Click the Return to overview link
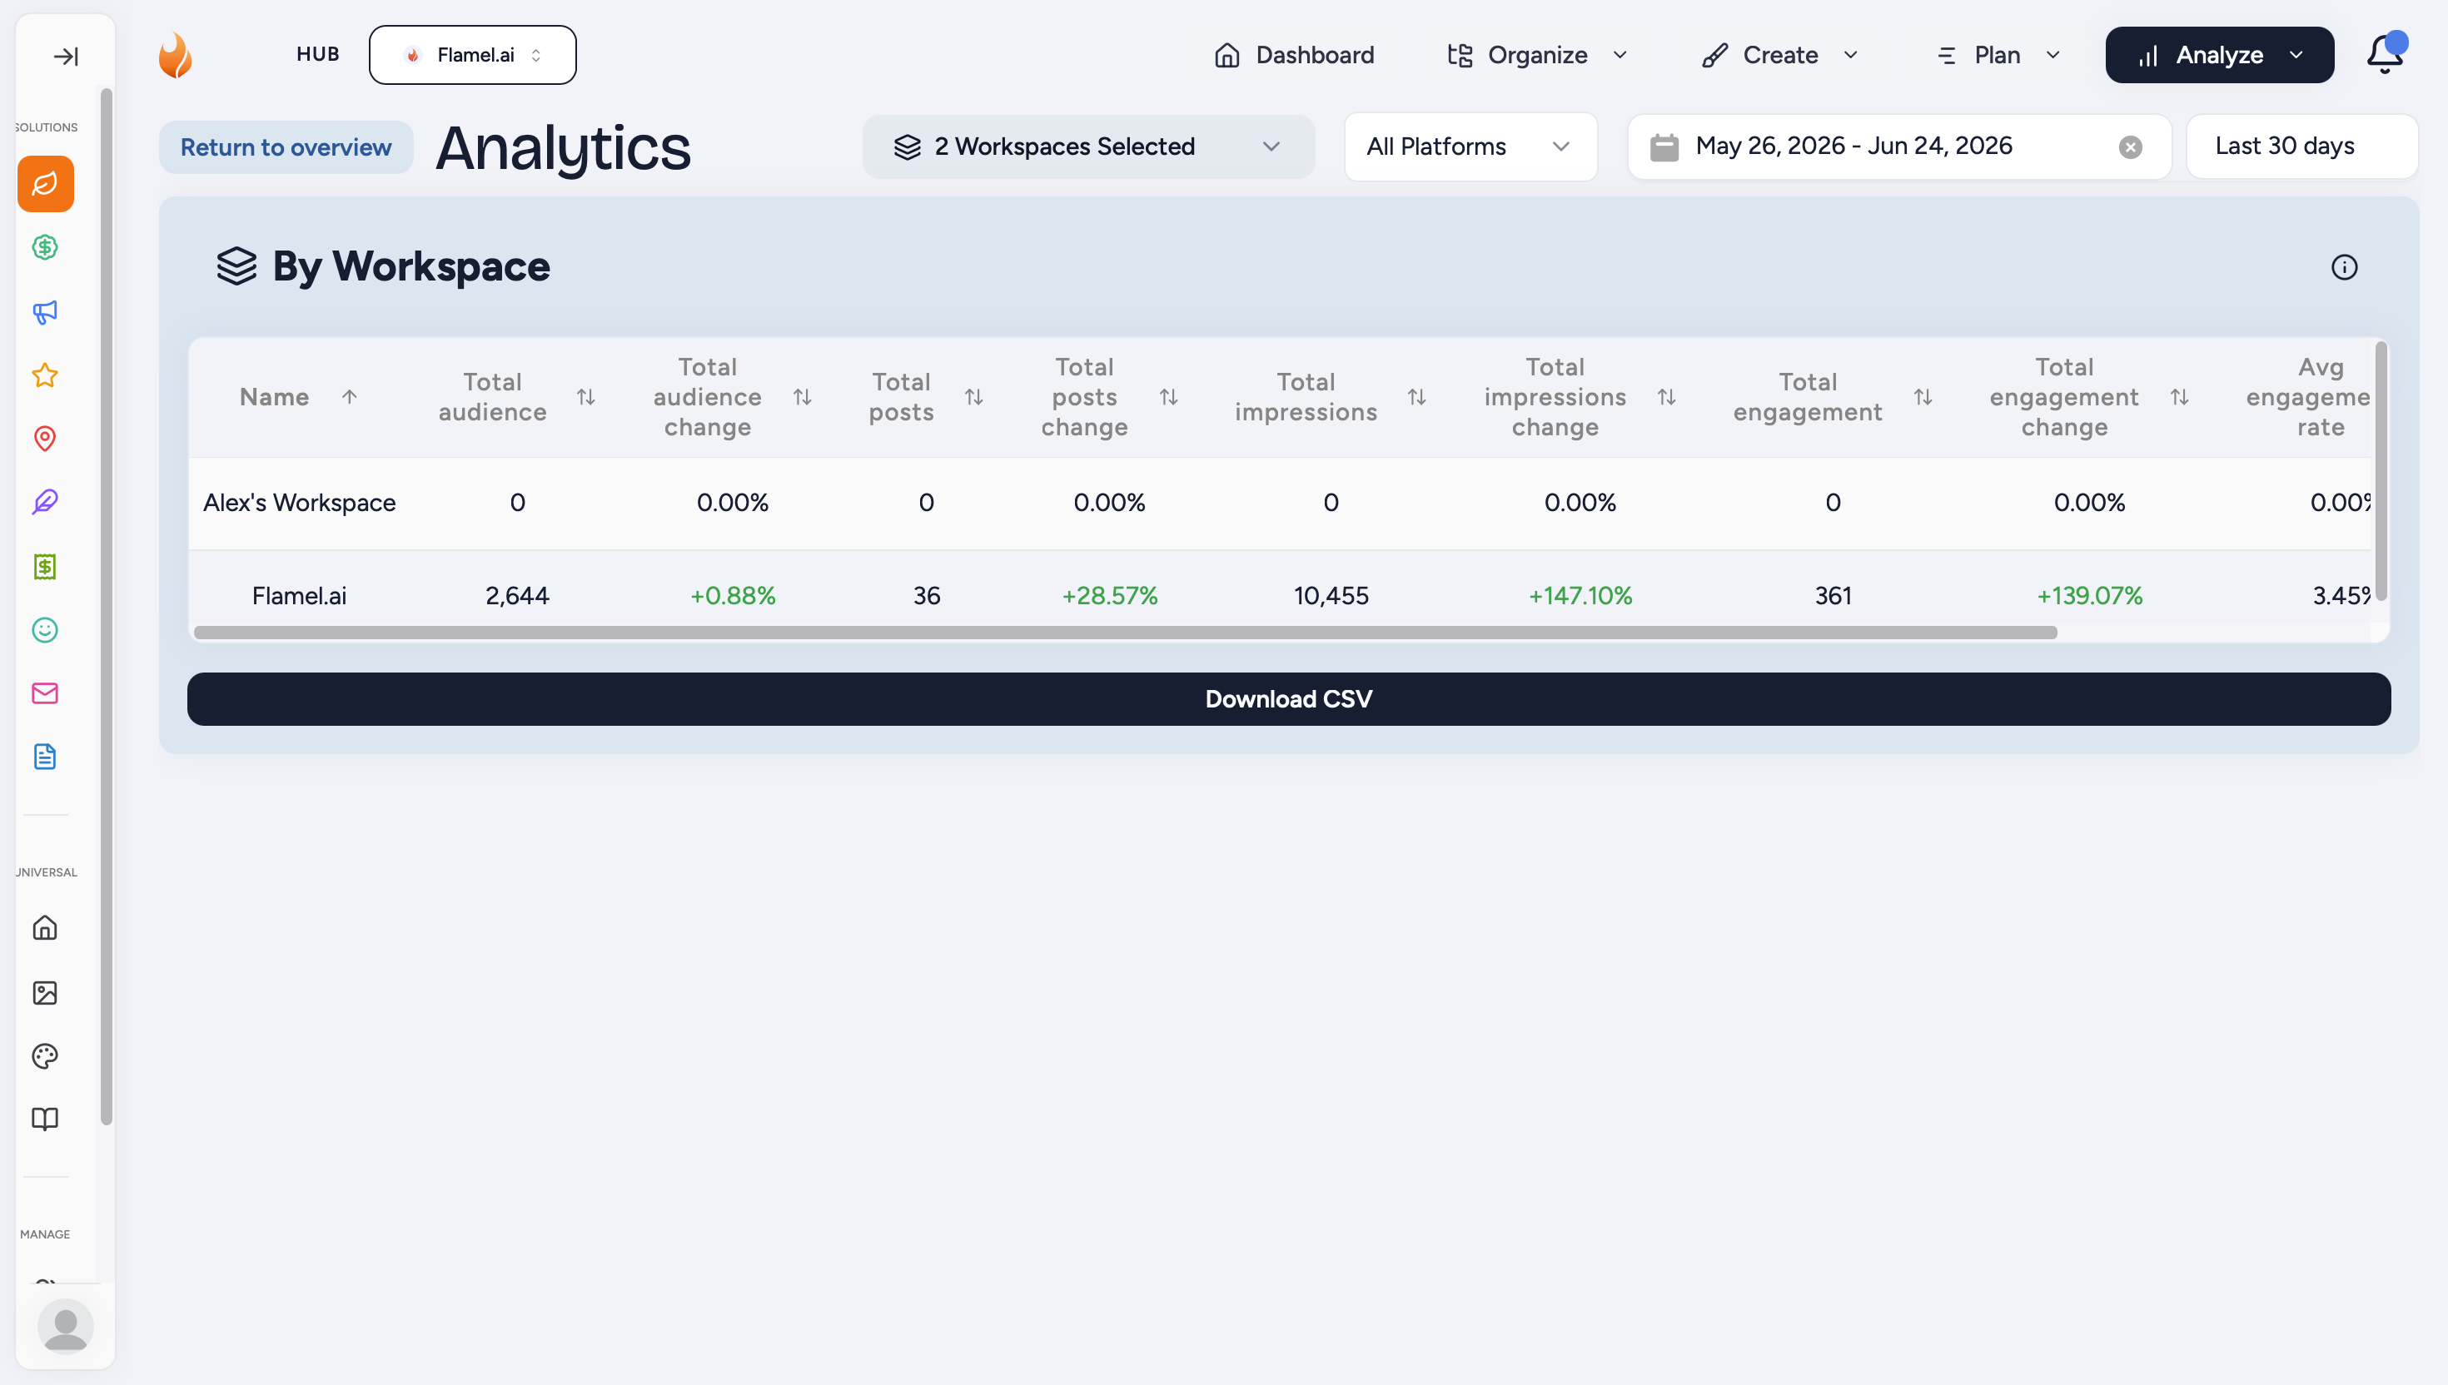Viewport: 2448px width, 1385px height. (286, 147)
